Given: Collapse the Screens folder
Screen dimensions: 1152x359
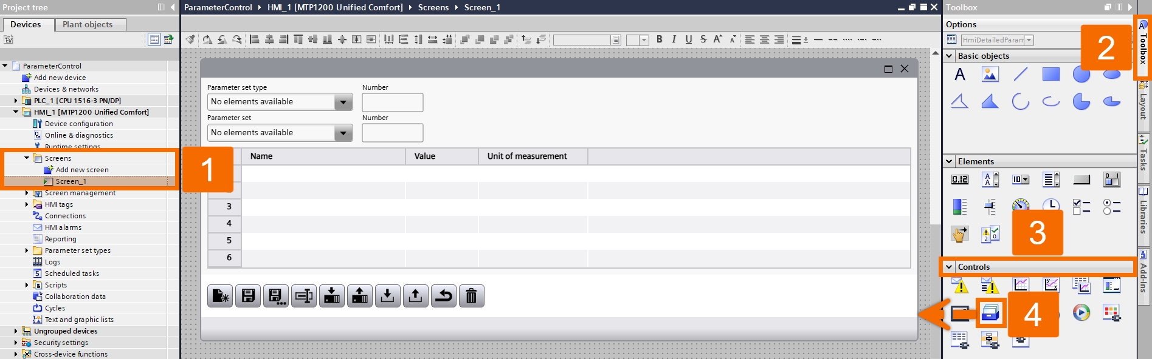Looking at the screenshot, I should click(x=27, y=158).
